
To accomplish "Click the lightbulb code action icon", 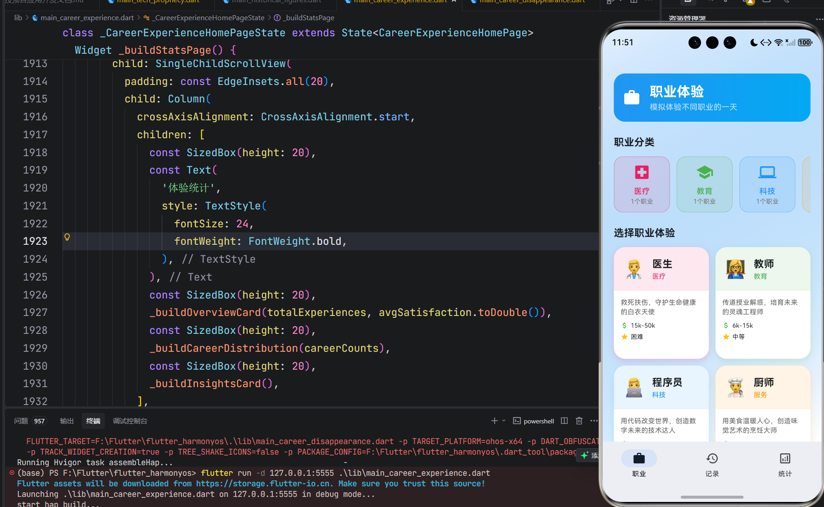I will [67, 237].
